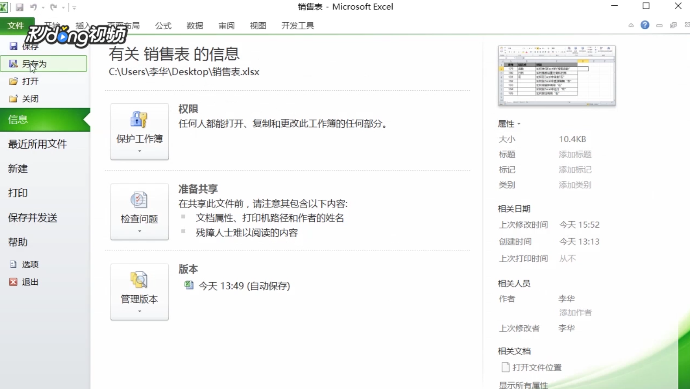The height and width of the screenshot is (389, 690).
Task: Minimize the ribbon with the caret icon
Action: [631, 25]
